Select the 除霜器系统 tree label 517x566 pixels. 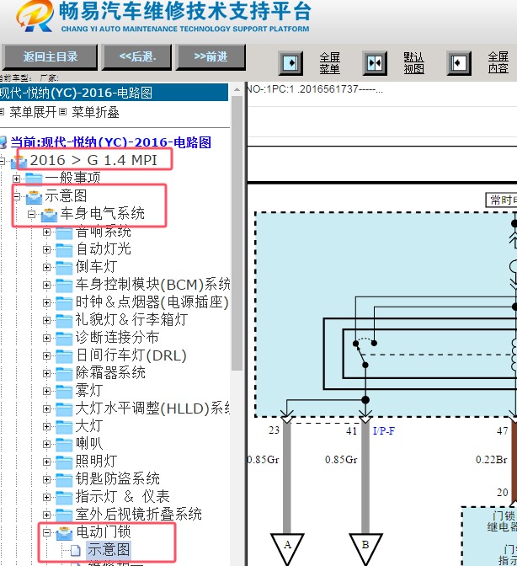(110, 373)
